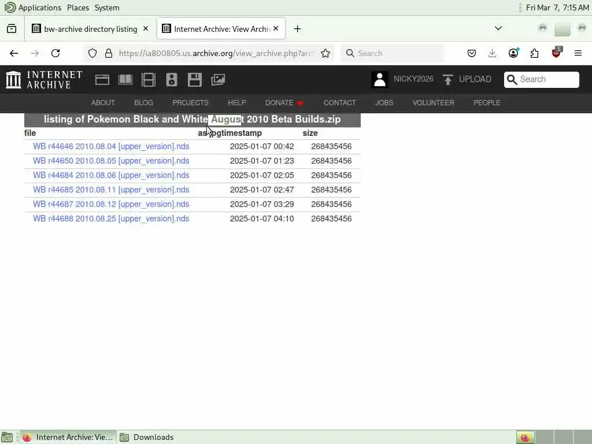
Task: Reload the current page
Action: [55, 53]
